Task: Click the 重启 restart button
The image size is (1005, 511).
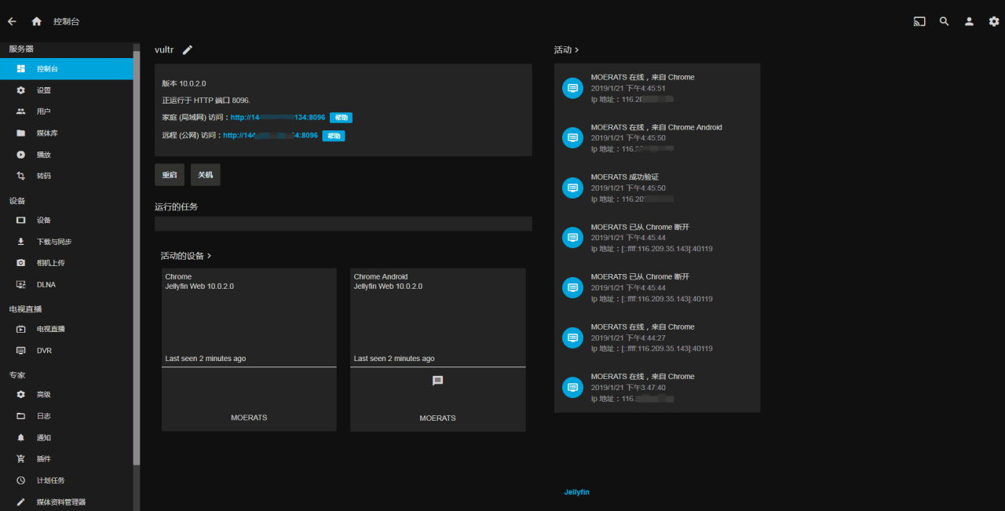Action: click(x=169, y=174)
